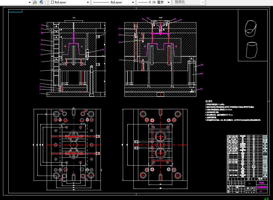Image resolution: width=273 pixels, height=200 pixels.
Task: Open the layer list dropdown arrow
Action: pyautogui.click(x=30, y=2)
